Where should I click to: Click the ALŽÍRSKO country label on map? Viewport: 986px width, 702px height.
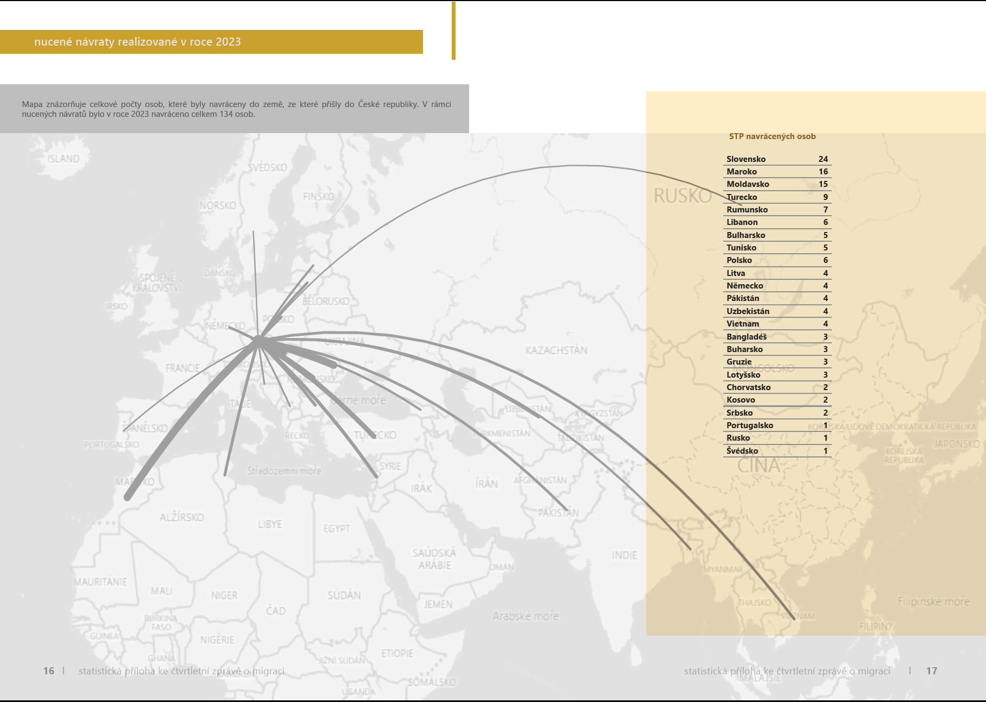[x=181, y=517]
